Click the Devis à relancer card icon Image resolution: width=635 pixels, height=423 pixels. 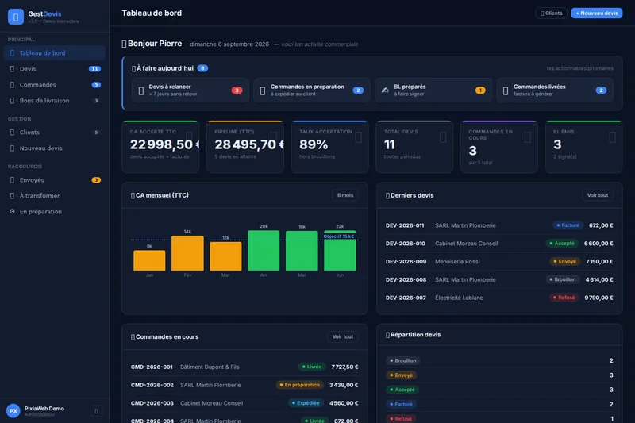[141, 90]
